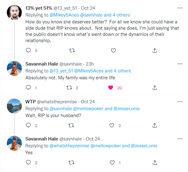
Task: Reply to WTP's 'Wait, RIP' tweet
Action: [x=28, y=125]
